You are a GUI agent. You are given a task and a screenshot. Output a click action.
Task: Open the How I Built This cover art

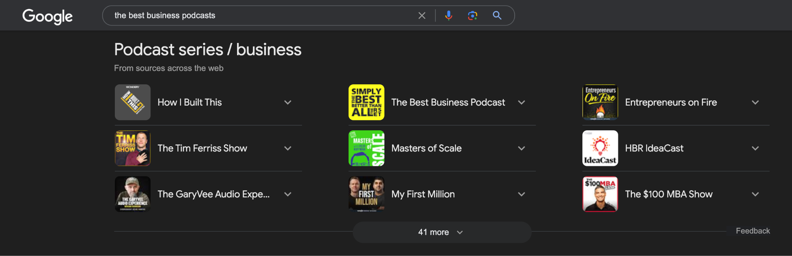tap(133, 102)
